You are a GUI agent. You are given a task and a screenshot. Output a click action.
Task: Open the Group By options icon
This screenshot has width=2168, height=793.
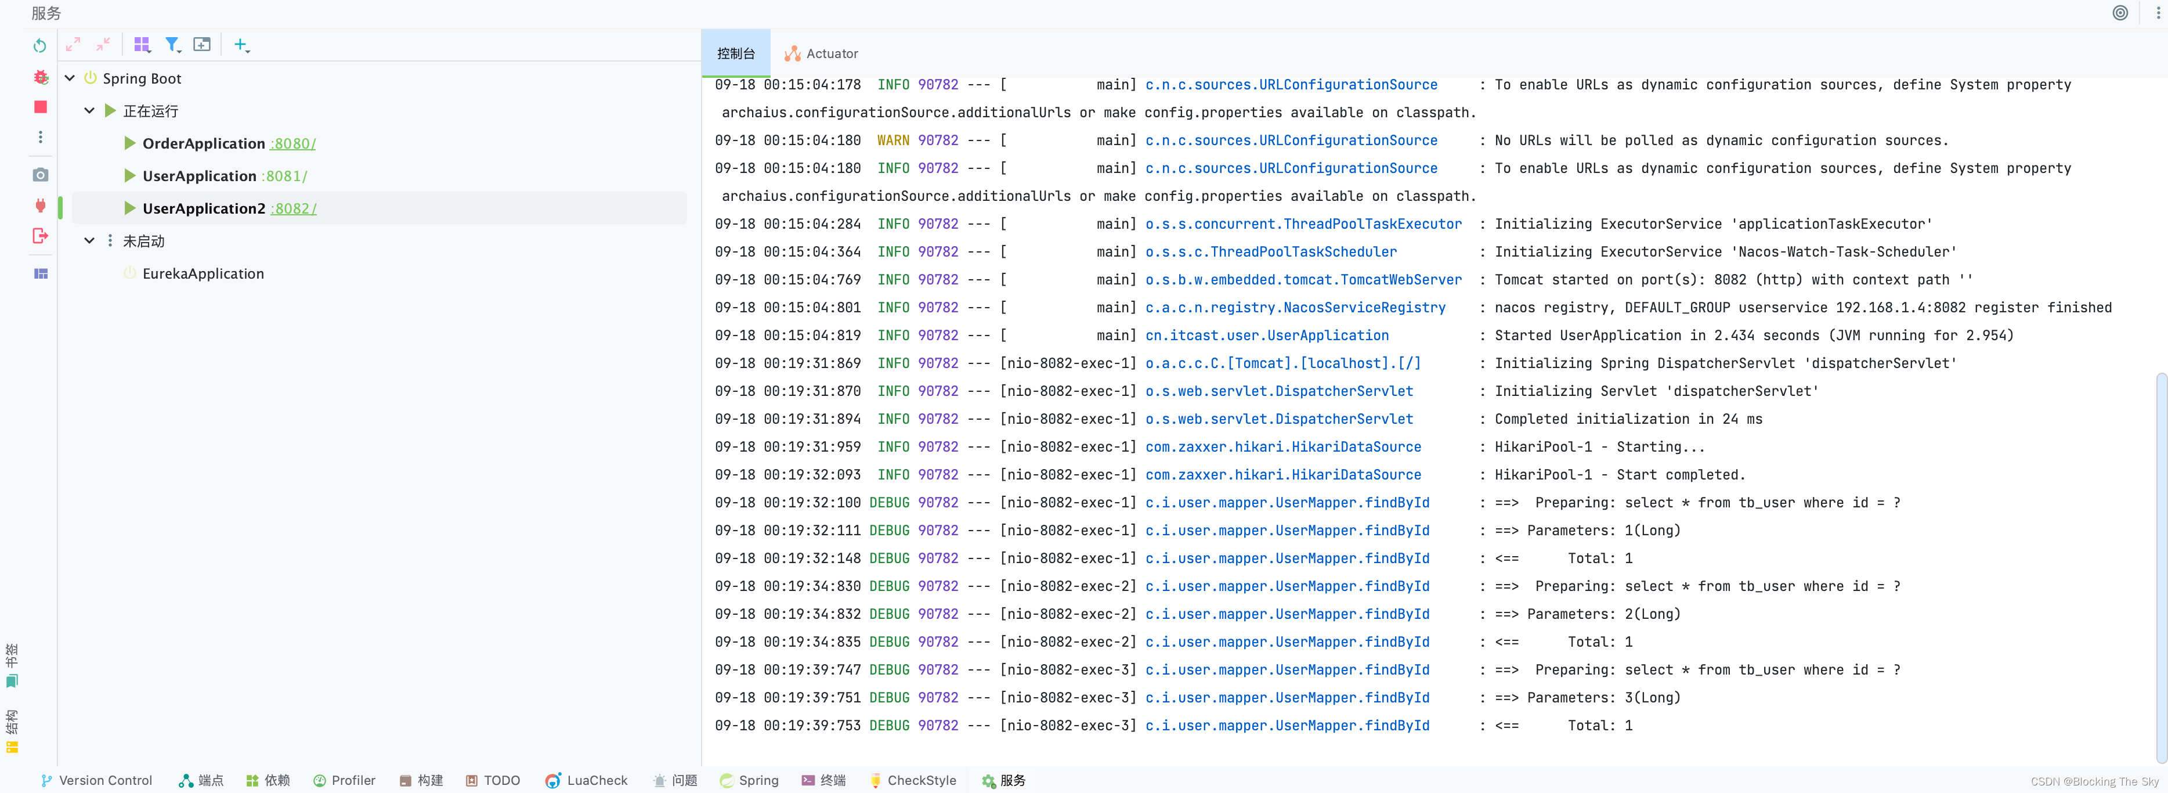tap(142, 45)
